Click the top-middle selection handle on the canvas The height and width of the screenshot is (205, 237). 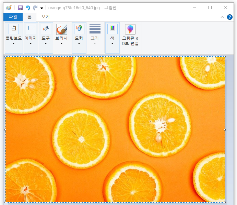115,57
